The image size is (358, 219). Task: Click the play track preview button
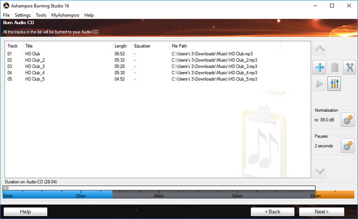pyautogui.click(x=320, y=84)
